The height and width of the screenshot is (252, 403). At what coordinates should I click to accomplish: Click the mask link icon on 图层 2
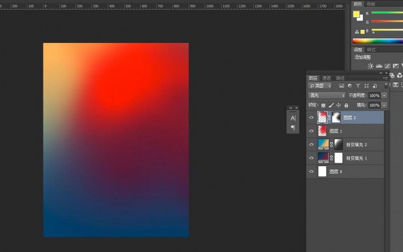(x=329, y=117)
